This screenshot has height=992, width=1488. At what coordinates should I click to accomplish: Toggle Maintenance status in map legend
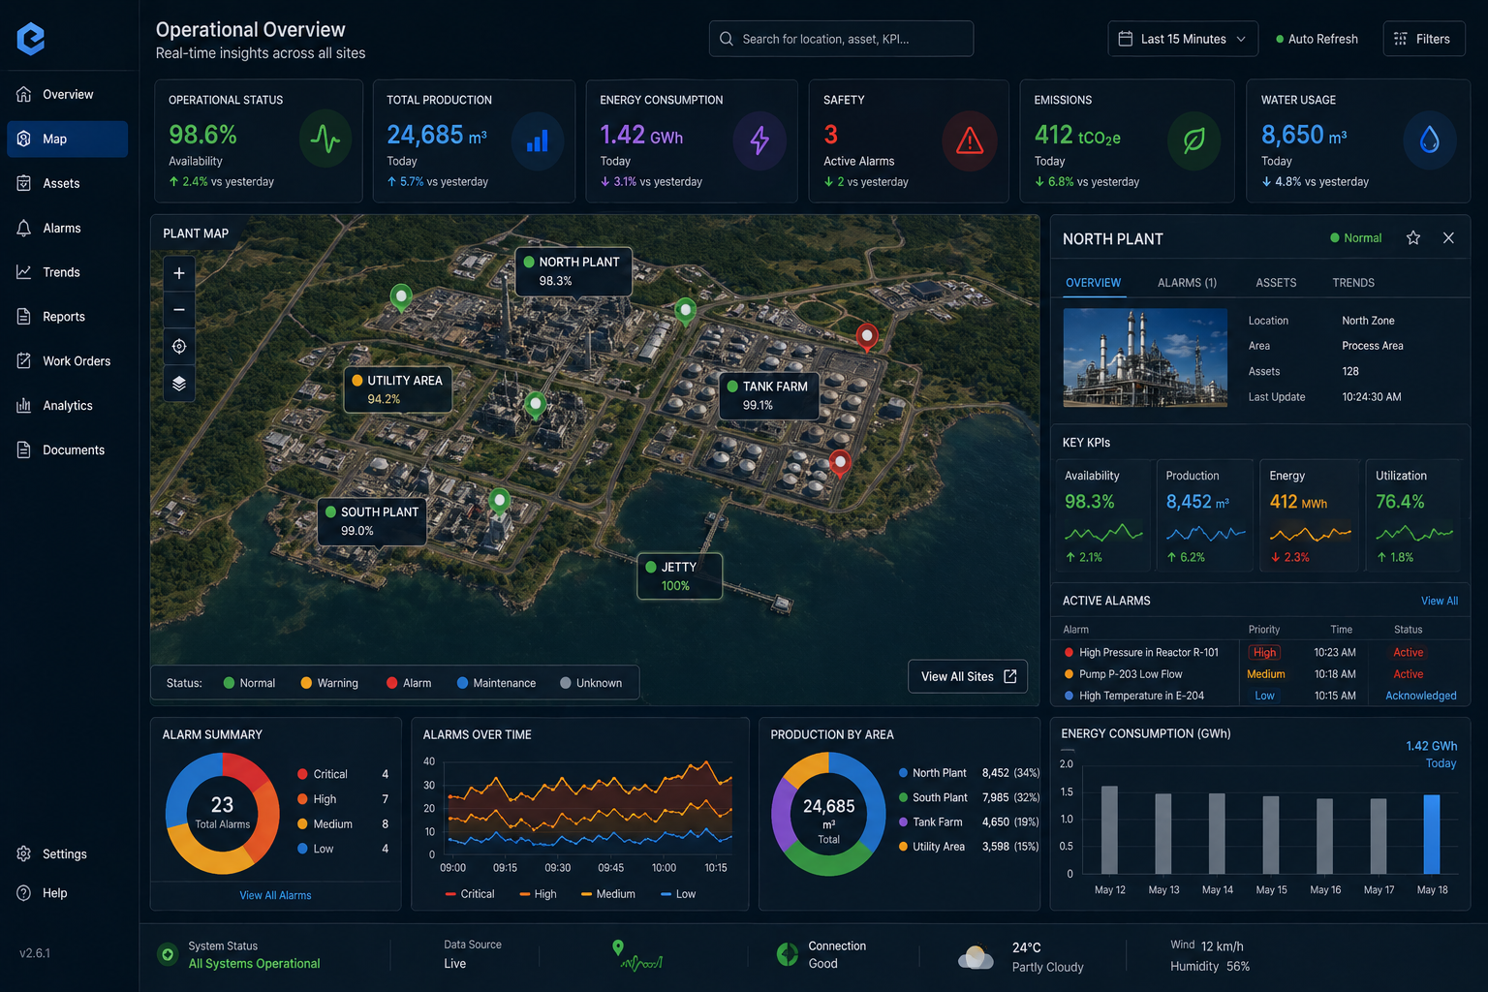[x=496, y=683]
